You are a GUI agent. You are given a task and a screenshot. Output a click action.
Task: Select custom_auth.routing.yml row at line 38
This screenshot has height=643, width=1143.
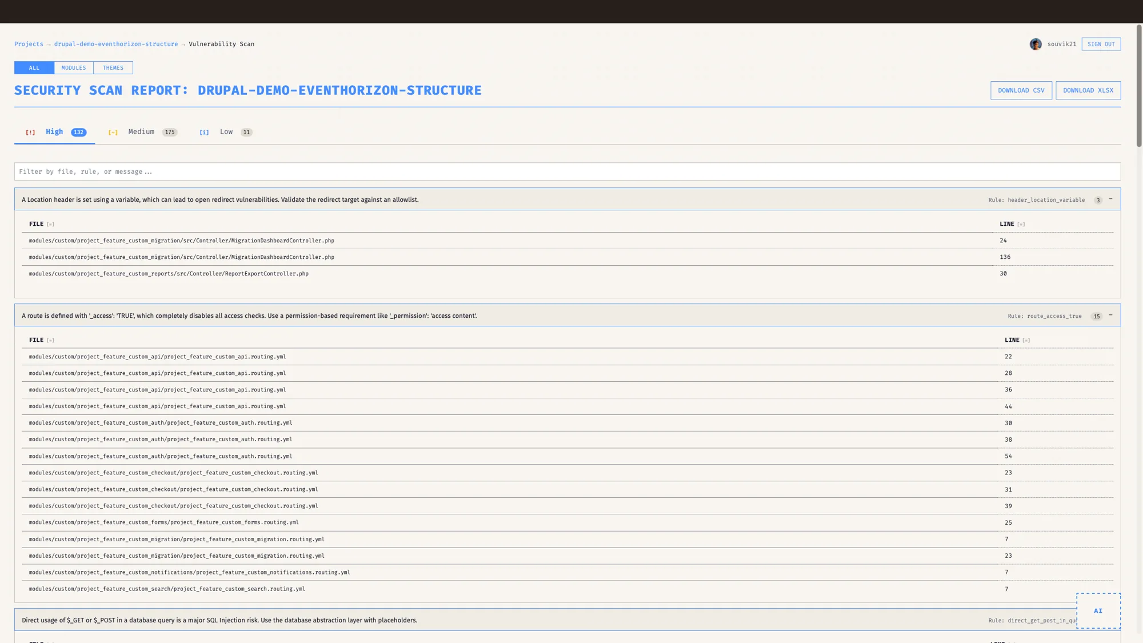(567, 440)
